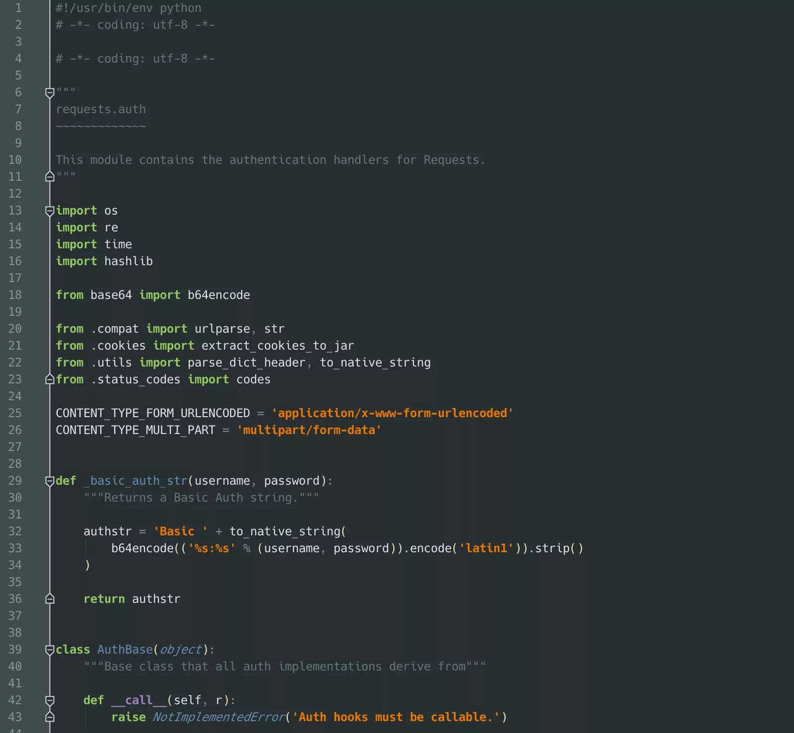Click the 'Returns a Basic Auth string' docstring

[x=201, y=498]
